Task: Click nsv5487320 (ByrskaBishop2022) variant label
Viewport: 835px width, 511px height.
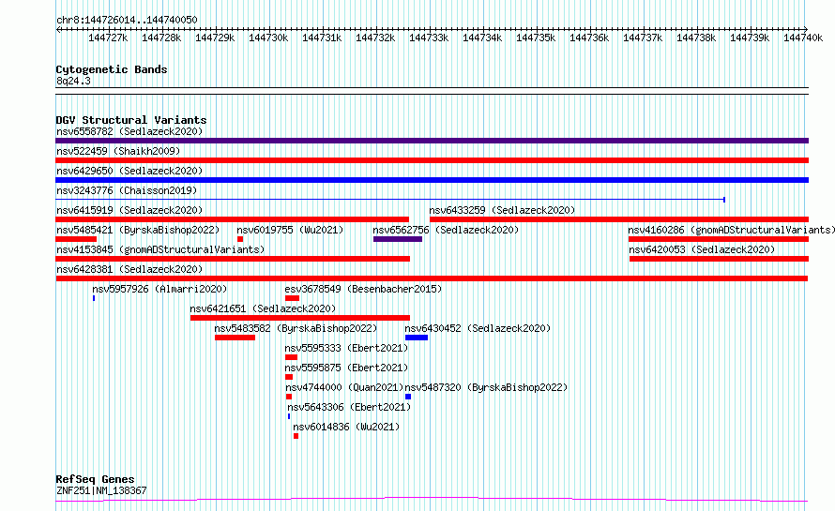Action: click(486, 387)
